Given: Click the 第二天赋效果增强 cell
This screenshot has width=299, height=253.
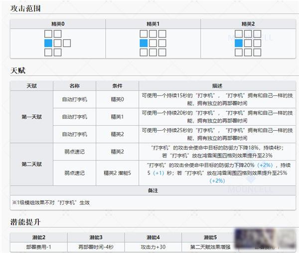Looking at the screenshot, I should click(210, 247).
